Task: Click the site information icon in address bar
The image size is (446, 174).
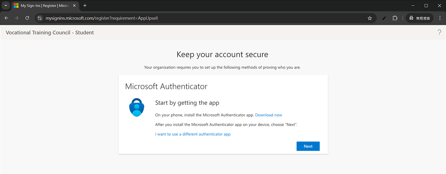Action: coord(39,18)
